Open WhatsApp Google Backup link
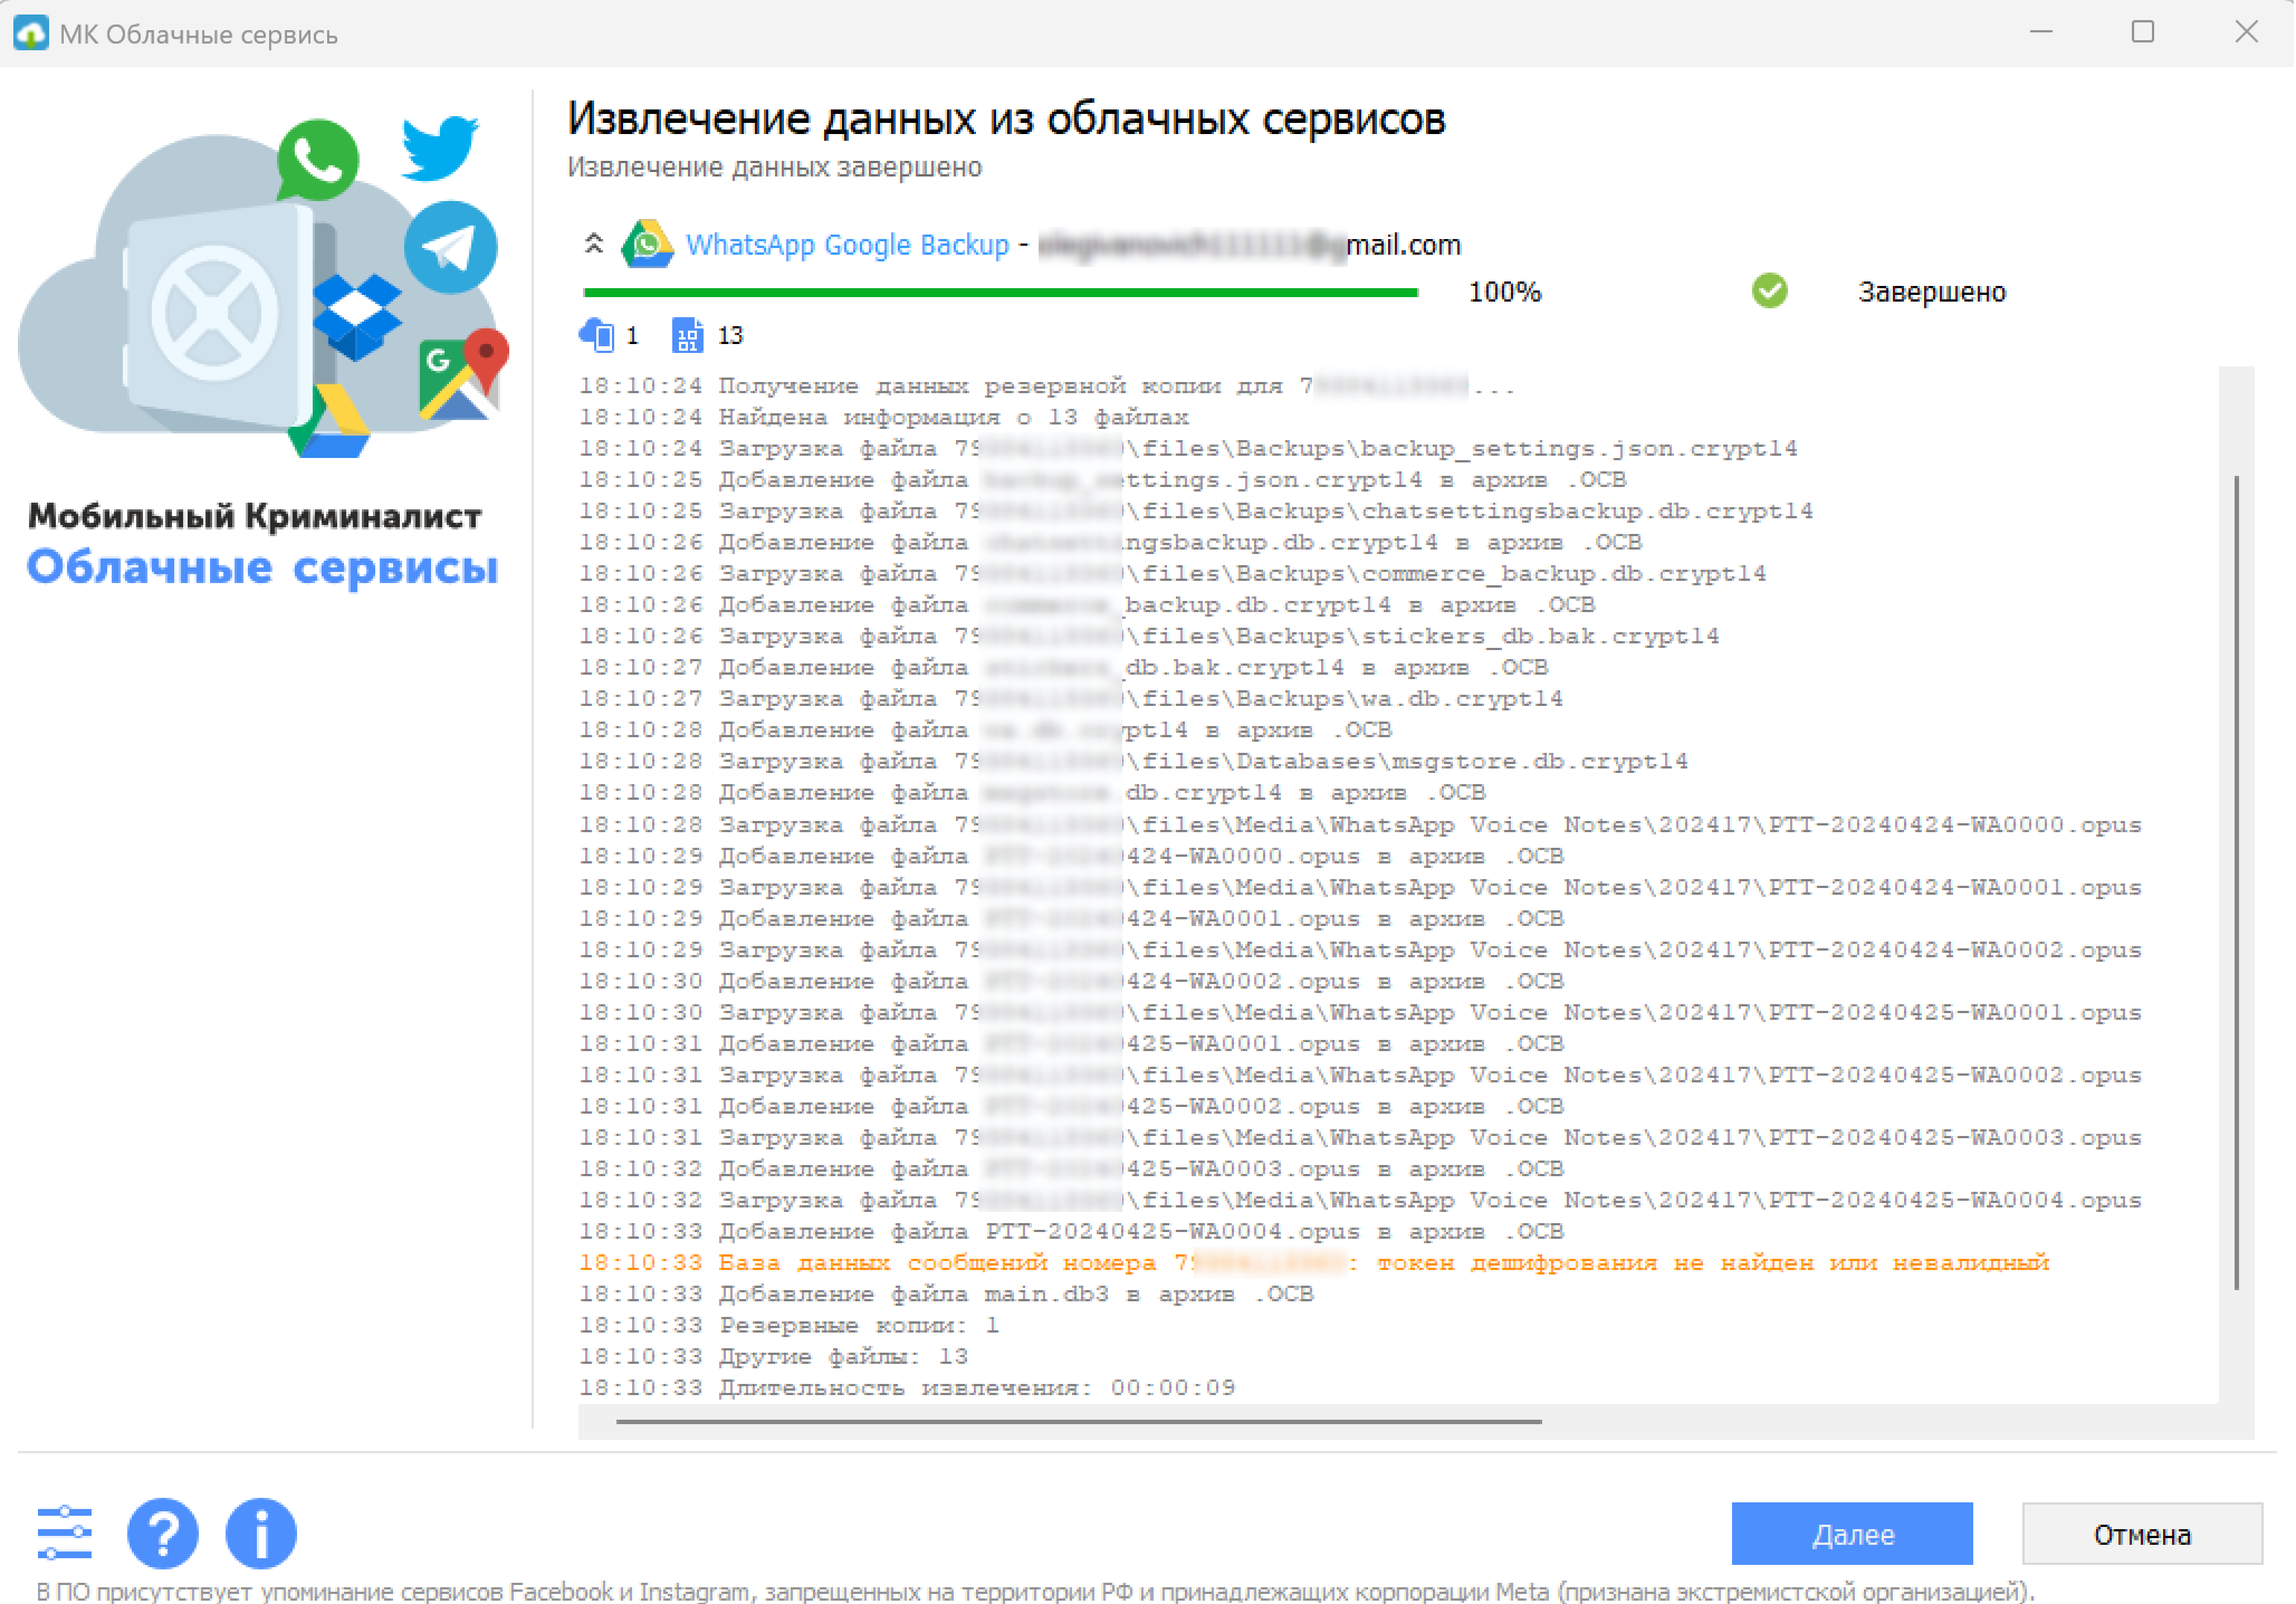Image resolution: width=2296 pixels, height=1604 pixels. (x=847, y=245)
